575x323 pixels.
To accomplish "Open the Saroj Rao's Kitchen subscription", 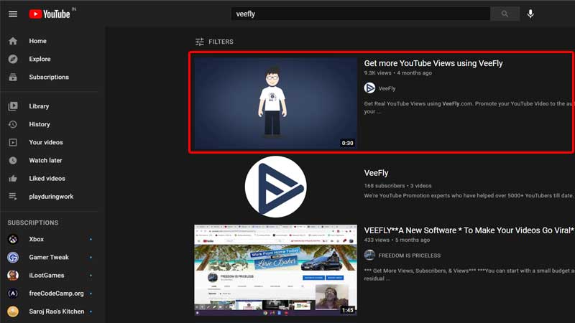I will coord(57,312).
